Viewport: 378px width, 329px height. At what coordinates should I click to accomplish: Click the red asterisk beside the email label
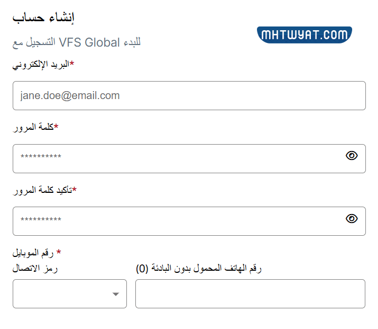72,64
